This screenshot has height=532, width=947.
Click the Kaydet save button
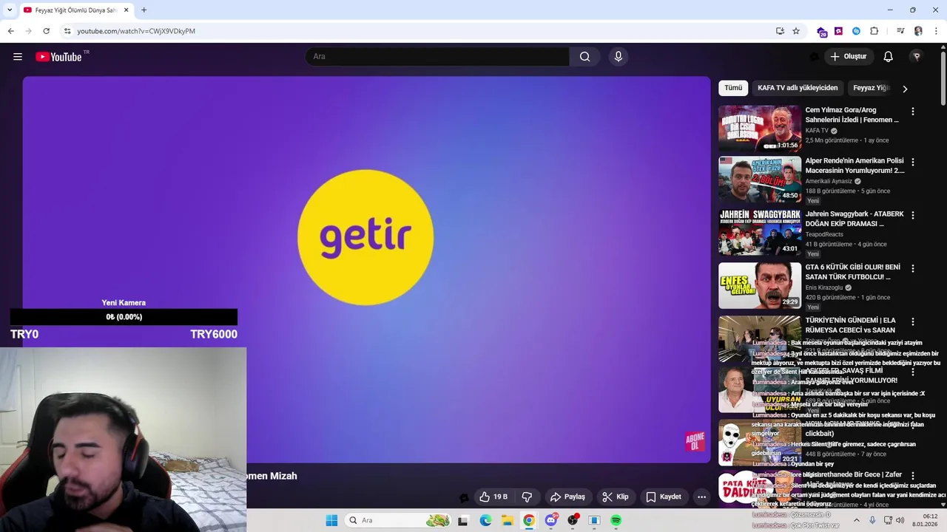(664, 497)
